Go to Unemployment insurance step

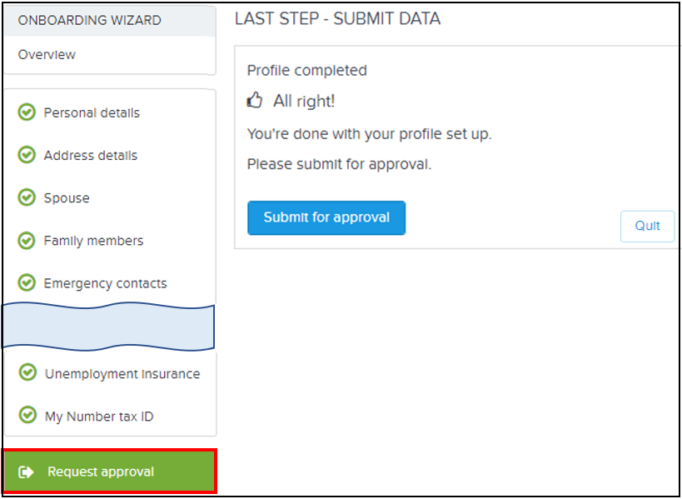[122, 374]
